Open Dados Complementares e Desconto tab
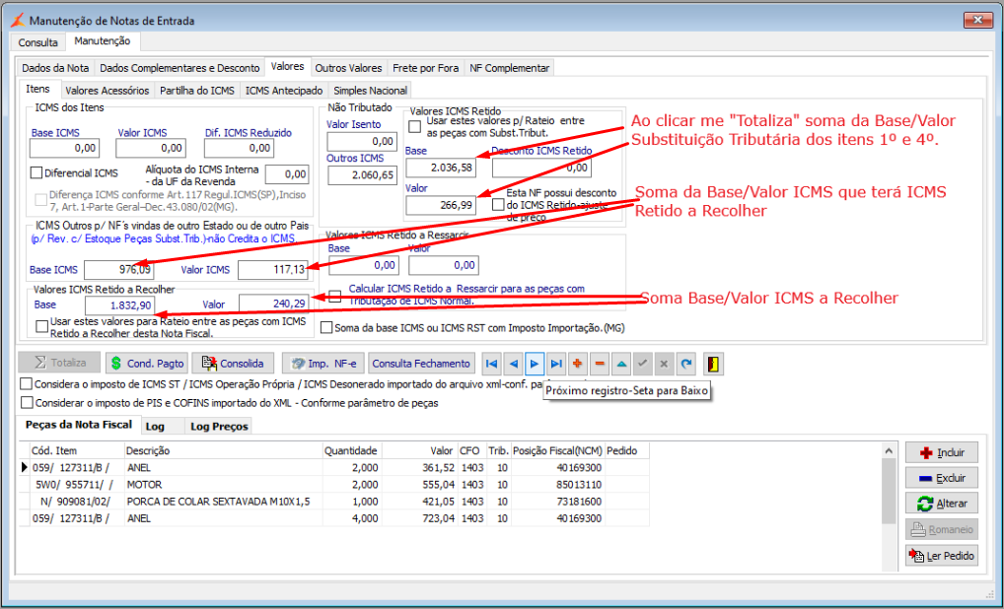This screenshot has width=1004, height=609. click(179, 68)
